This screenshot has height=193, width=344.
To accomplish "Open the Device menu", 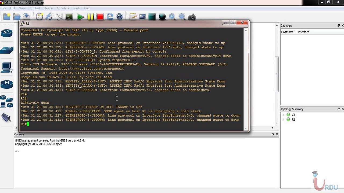I will click(x=48, y=8).
